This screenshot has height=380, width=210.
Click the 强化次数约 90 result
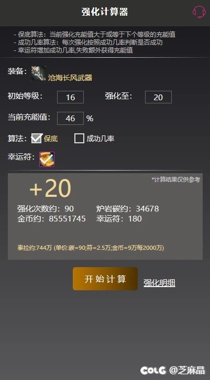[x=46, y=209]
